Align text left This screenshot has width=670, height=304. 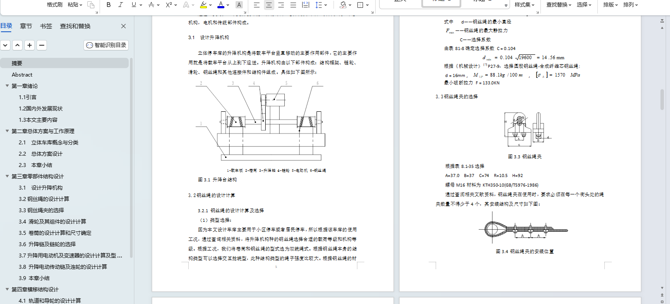(257, 5)
